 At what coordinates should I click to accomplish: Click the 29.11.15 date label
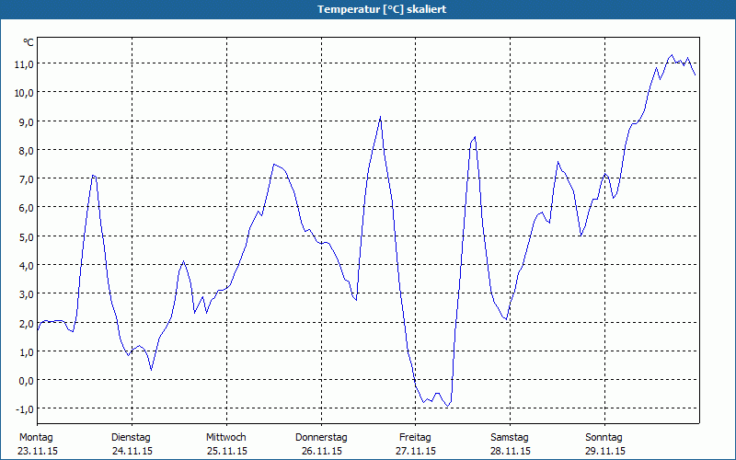604,451
